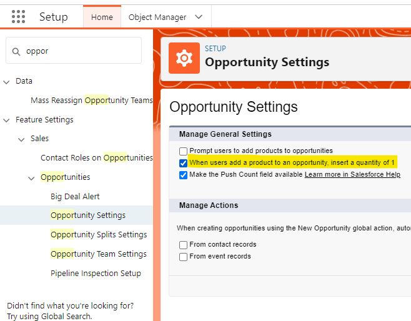The width and height of the screenshot is (411, 321).
Task: Click the Quick Find search box
Action: click(74, 51)
